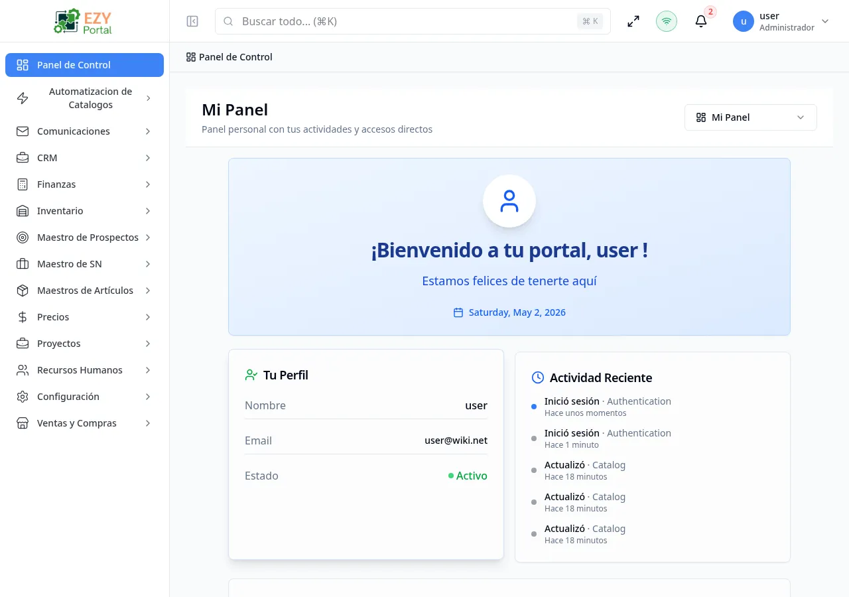Screen dimensions: 849x597
Task: Click the briefcase CRM icon
Action: click(x=23, y=158)
